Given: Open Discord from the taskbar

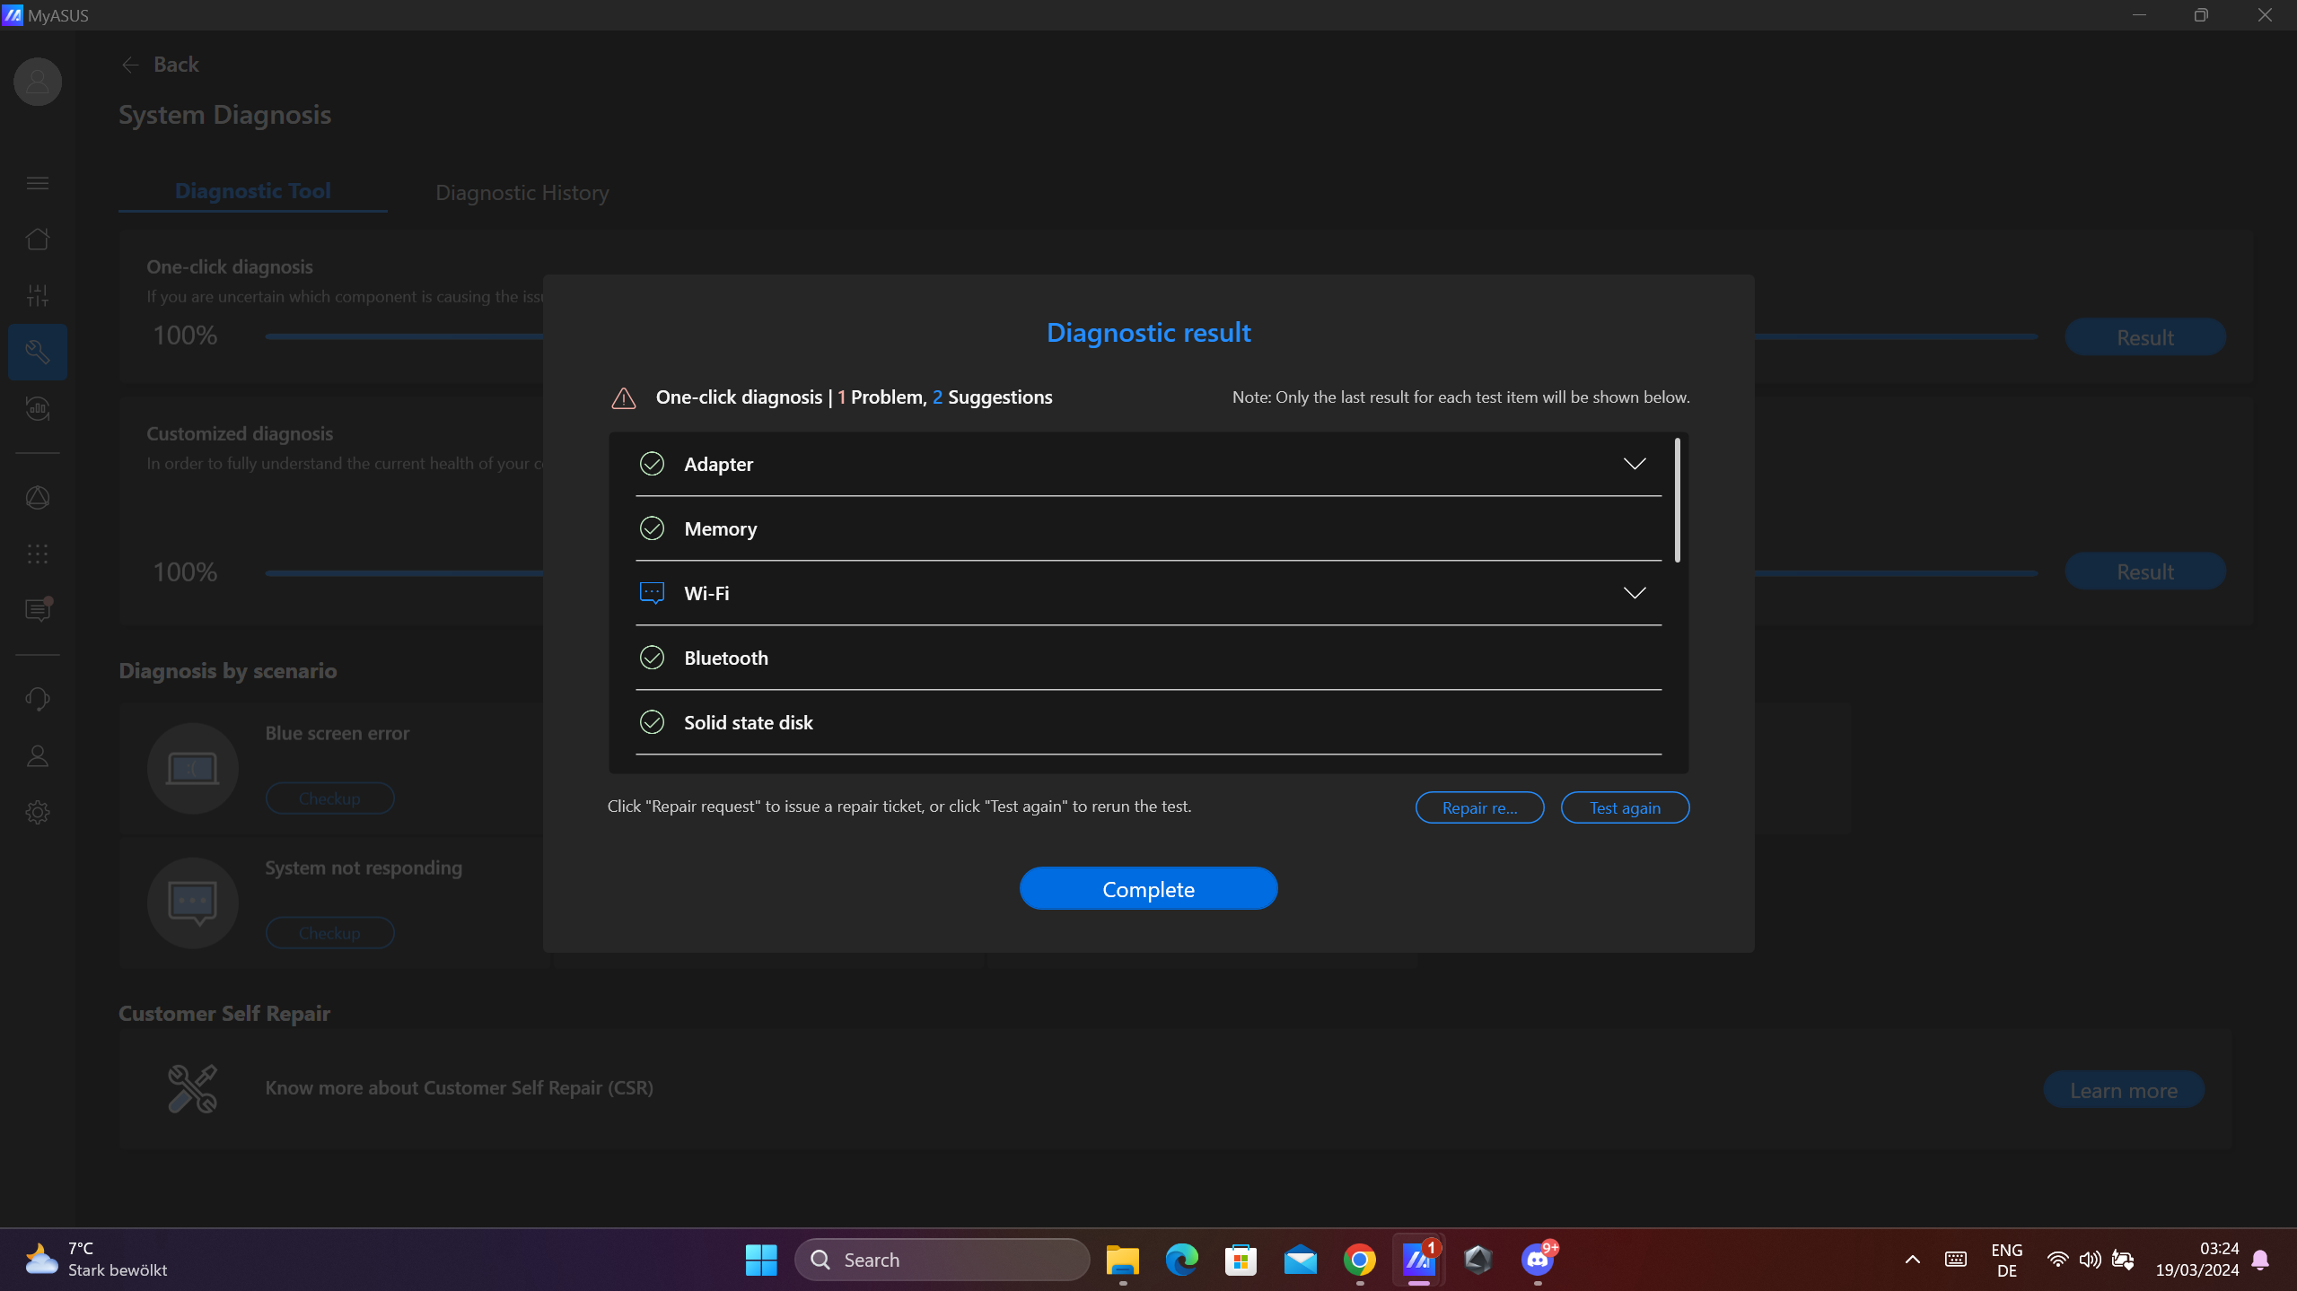Looking at the screenshot, I should tap(1538, 1260).
